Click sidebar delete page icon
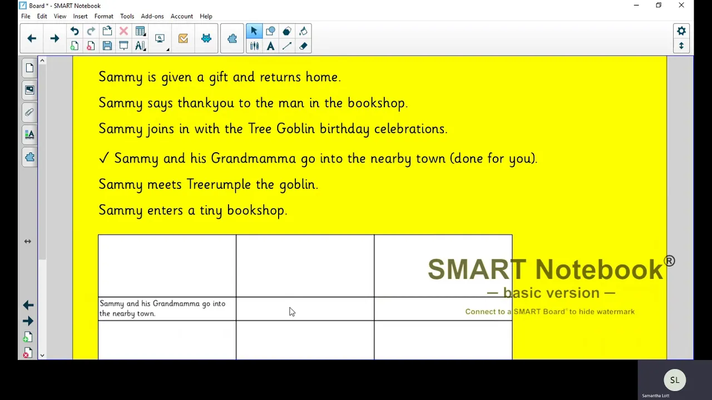 [28, 353]
